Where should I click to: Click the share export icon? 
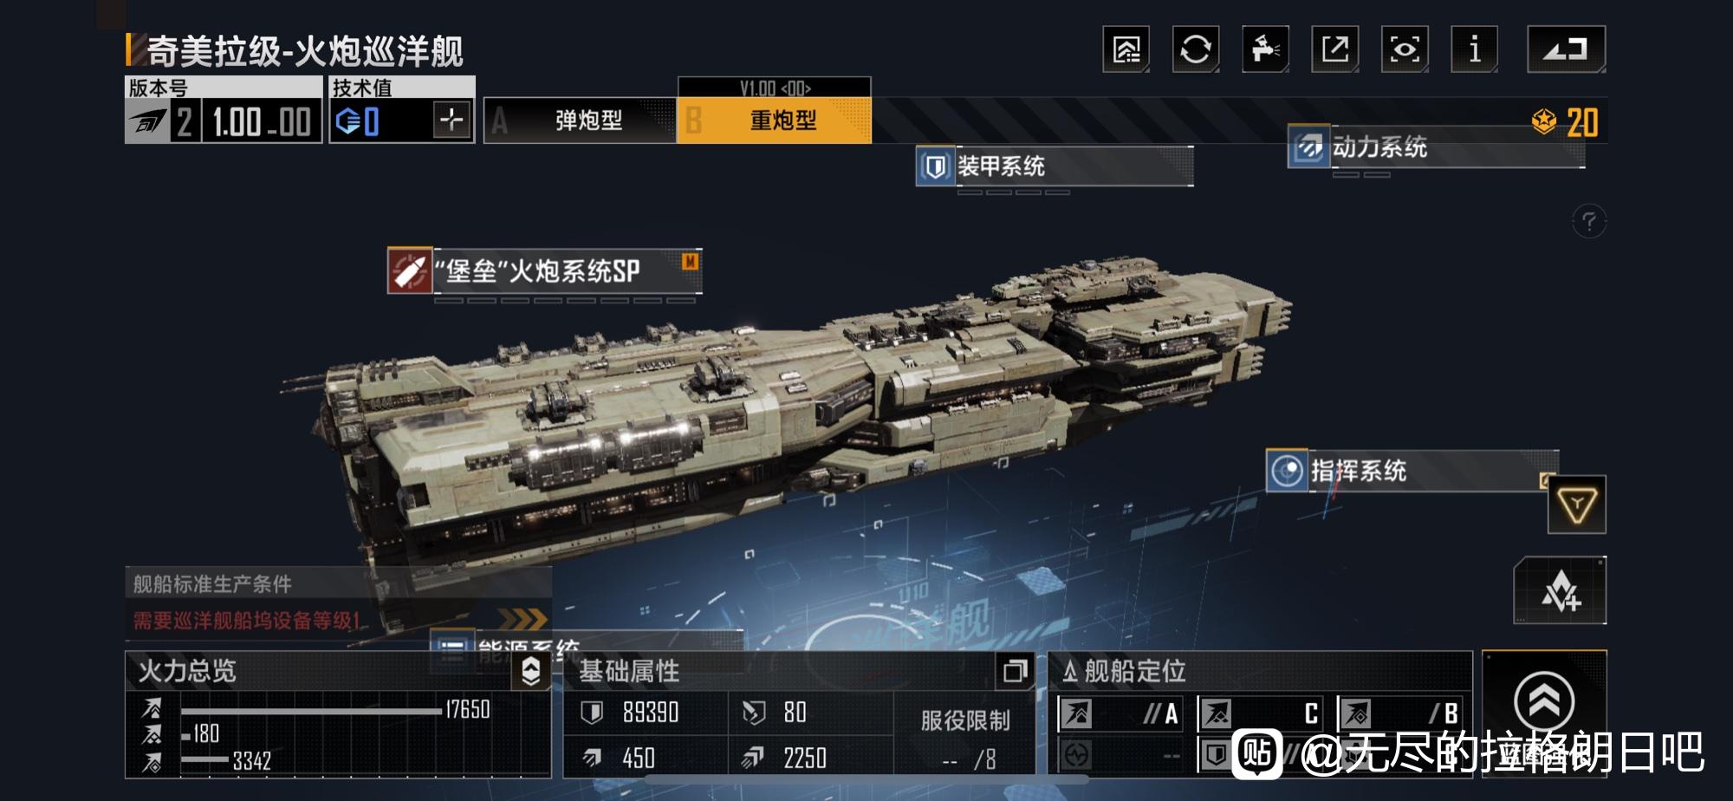[x=1335, y=49]
